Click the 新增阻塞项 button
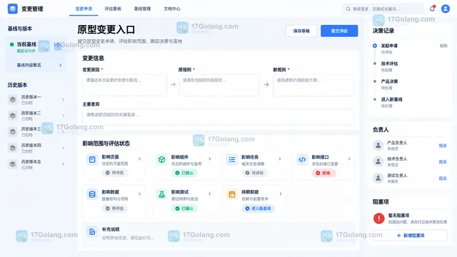 (x=410, y=236)
